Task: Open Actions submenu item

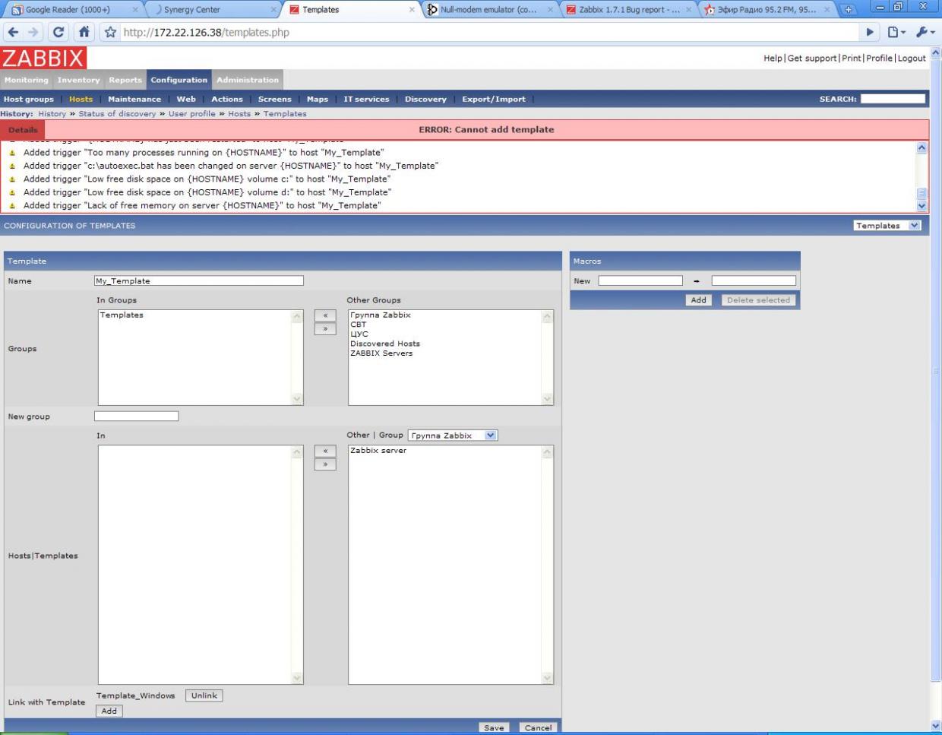Action: pos(227,100)
